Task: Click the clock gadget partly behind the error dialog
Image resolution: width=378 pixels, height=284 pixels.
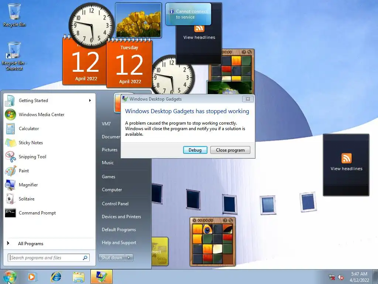Action: click(x=172, y=75)
